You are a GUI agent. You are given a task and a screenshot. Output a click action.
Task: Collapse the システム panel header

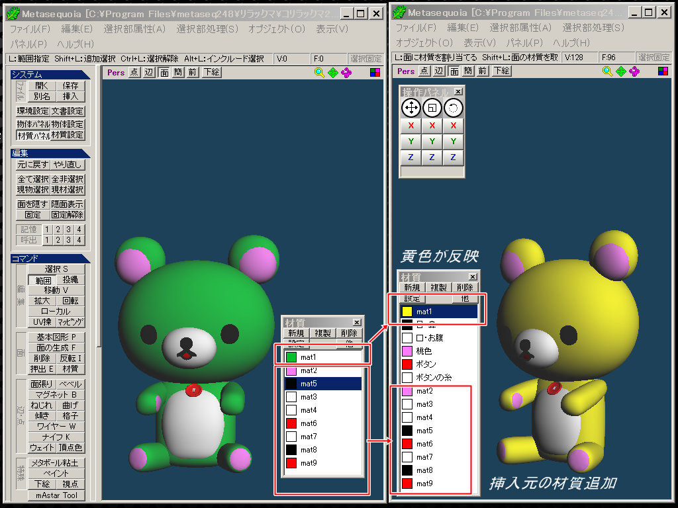click(50, 75)
